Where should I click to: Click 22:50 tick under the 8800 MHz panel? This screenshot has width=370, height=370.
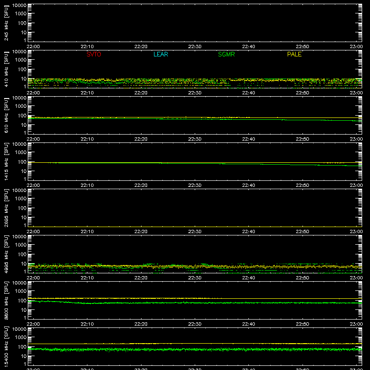click(x=302, y=324)
